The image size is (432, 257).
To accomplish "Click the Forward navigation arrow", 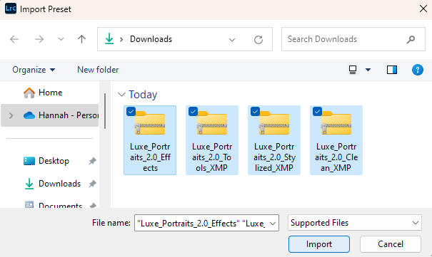I will click(39, 39).
